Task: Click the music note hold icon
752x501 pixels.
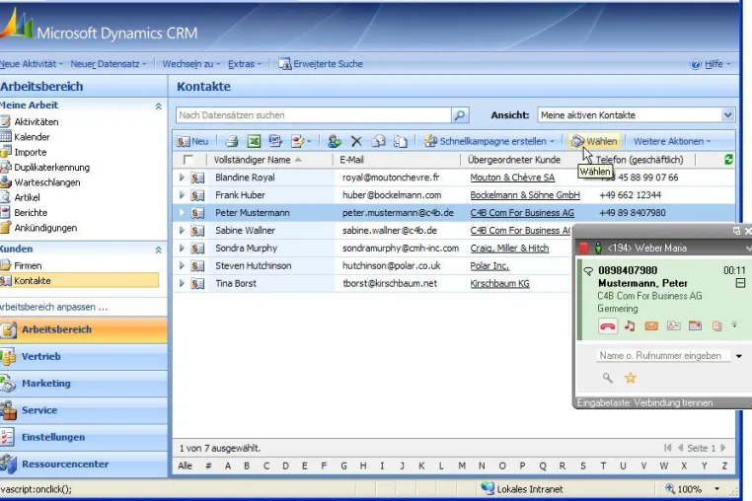Action: [630, 326]
